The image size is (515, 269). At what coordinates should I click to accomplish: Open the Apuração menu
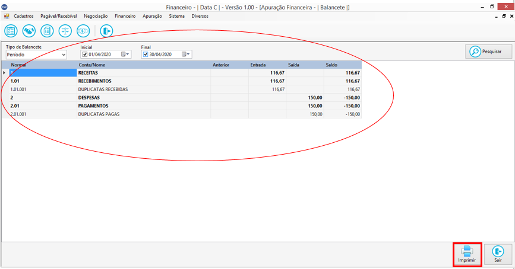[x=152, y=16]
